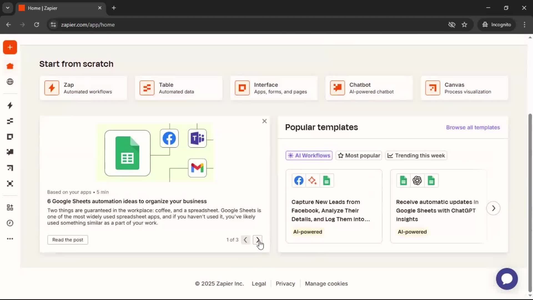The image size is (533, 300).
Task: Select the Trending this week filter tab
Action: 416,156
